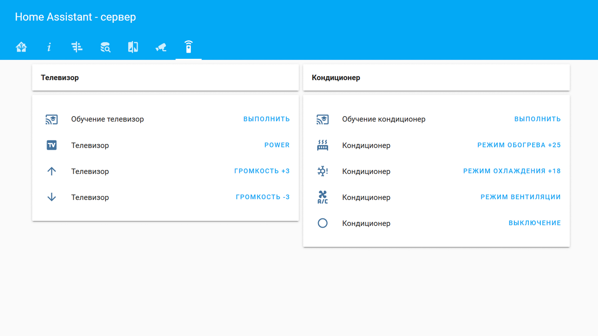598x336 pixels.
Task: Click the snowflake cooling mode icon
Action: tap(322, 171)
